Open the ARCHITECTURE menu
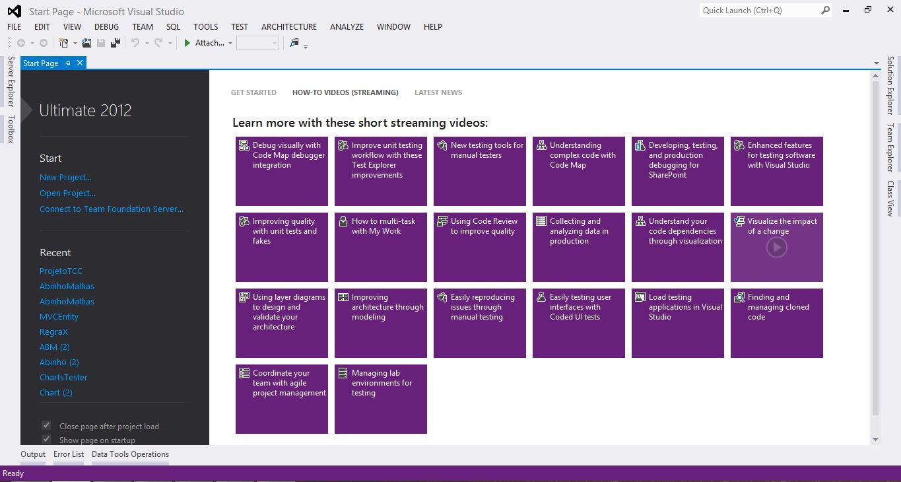This screenshot has width=901, height=482. point(289,27)
